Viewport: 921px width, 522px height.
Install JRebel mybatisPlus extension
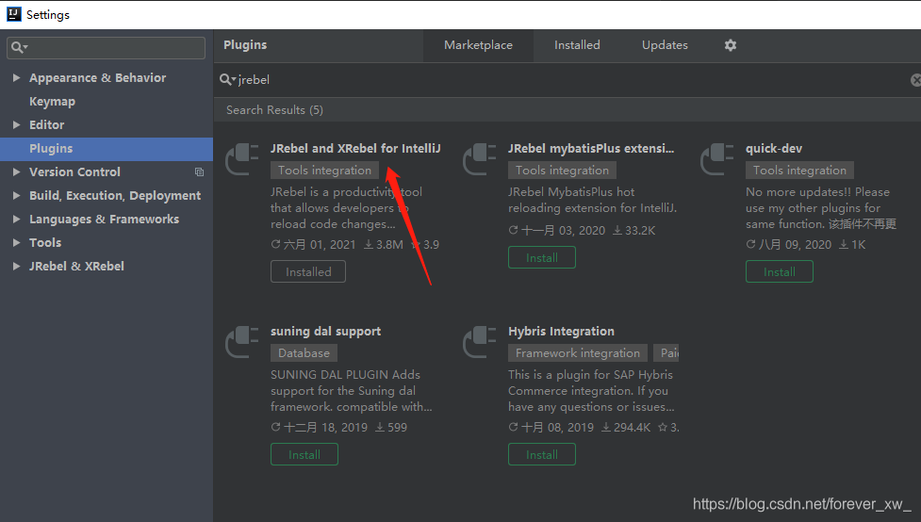[x=541, y=258]
